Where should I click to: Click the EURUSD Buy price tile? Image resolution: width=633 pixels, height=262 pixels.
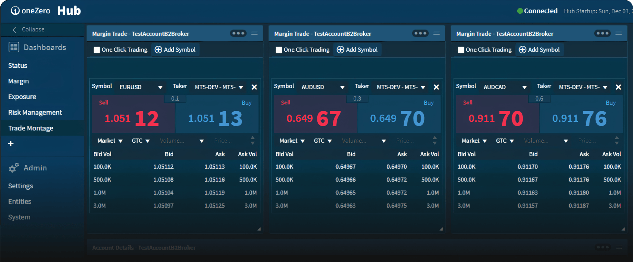pyautogui.click(x=217, y=118)
